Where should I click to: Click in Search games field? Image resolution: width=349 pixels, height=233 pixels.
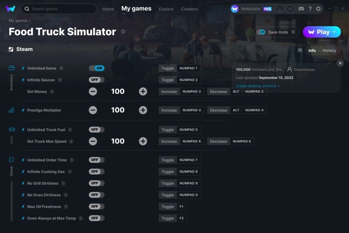(59, 9)
